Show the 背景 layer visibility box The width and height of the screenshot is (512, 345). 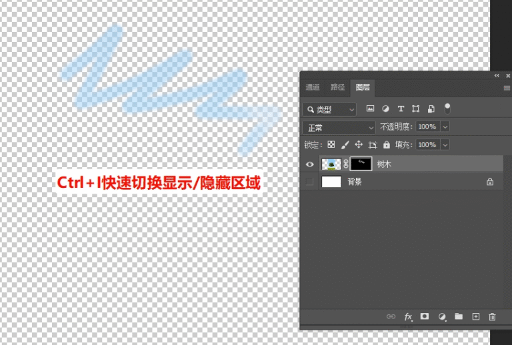click(309, 182)
